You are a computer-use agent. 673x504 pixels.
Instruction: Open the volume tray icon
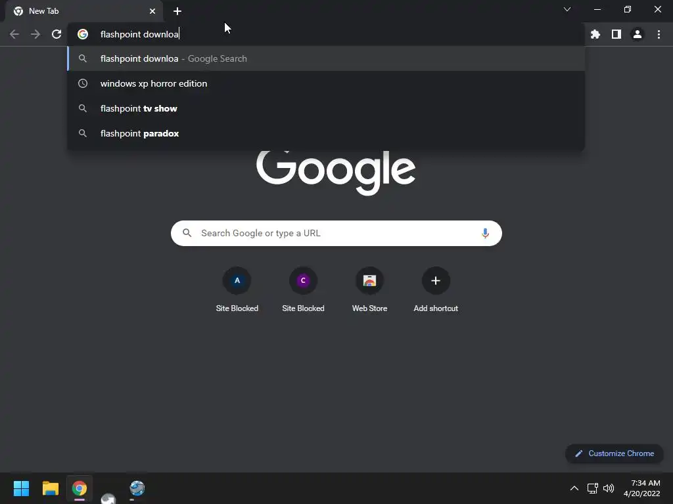[609, 488]
